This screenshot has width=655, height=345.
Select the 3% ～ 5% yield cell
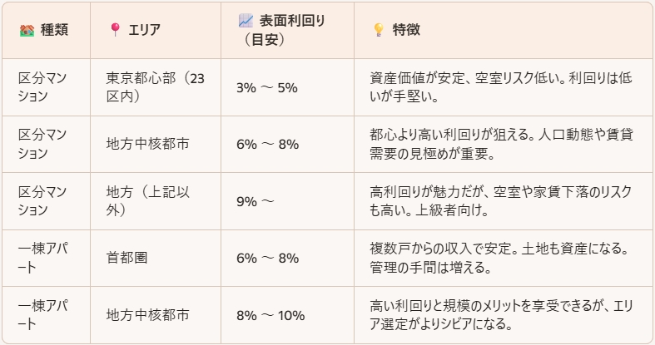[x=267, y=87]
